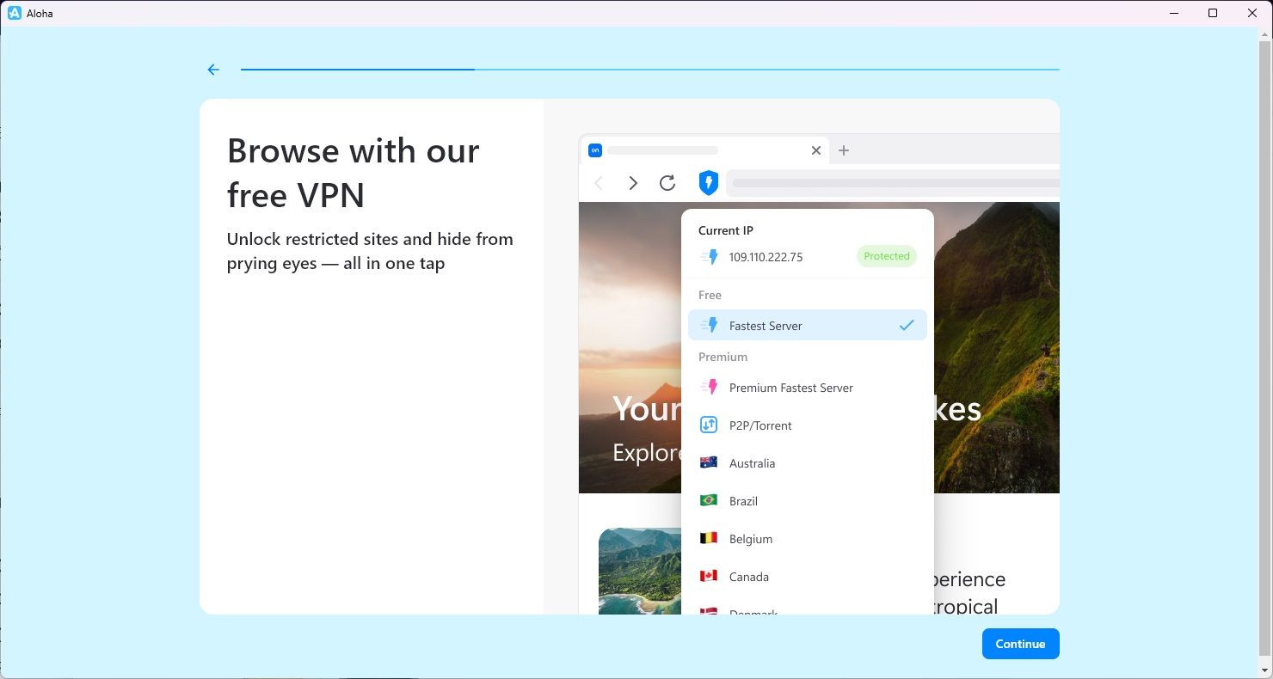Click the window's vertical scrollbar down arrow
The height and width of the screenshot is (679, 1273).
click(1264, 670)
